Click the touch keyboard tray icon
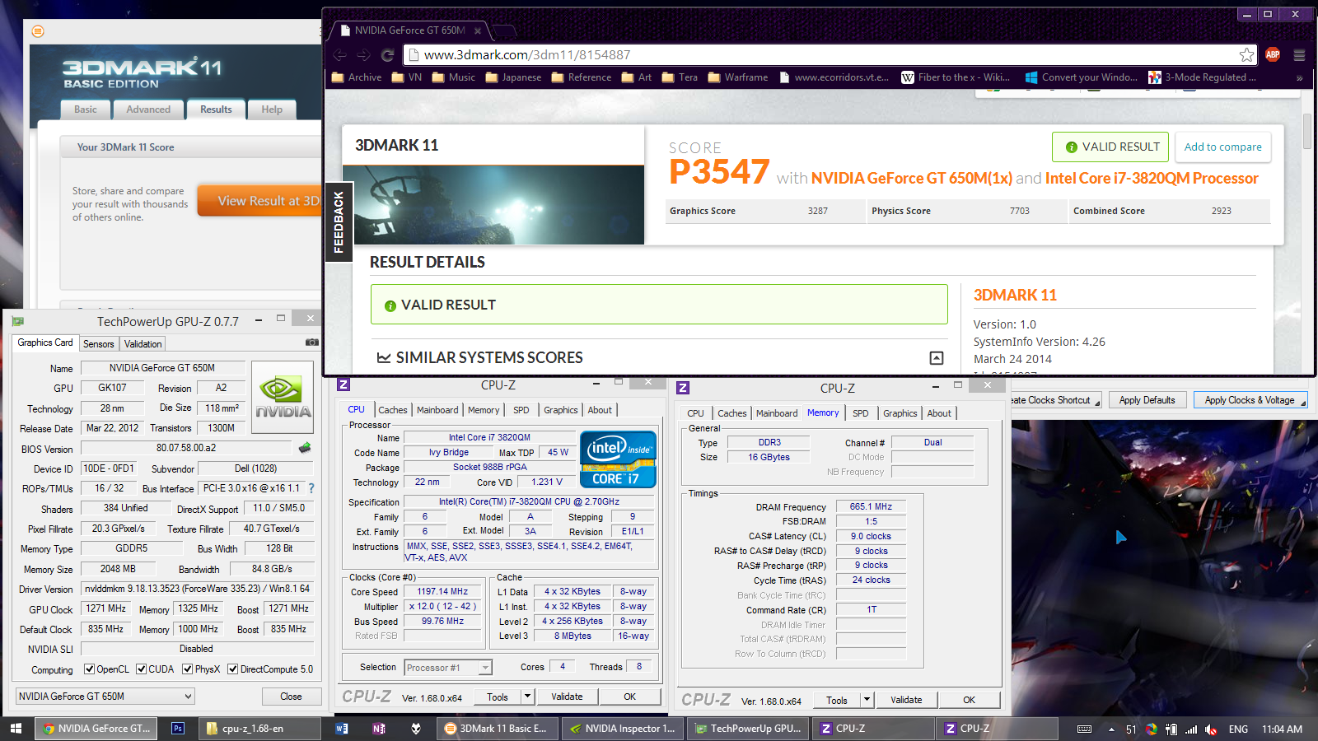The height and width of the screenshot is (741, 1318). pyautogui.click(x=1085, y=729)
